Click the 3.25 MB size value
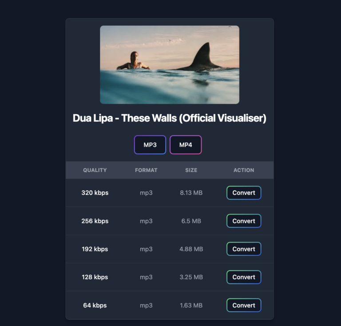The width and height of the screenshot is (341, 326). click(x=191, y=277)
